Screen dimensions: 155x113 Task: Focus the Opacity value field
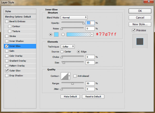click(x=90, y=23)
